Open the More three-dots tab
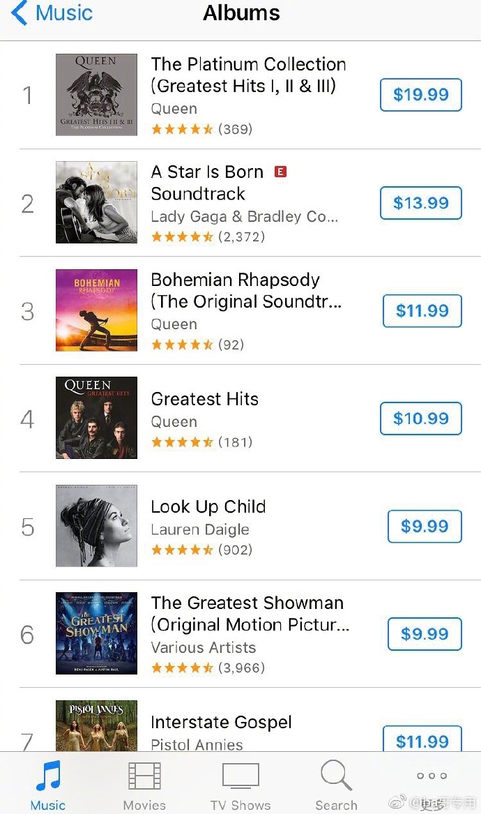This screenshot has width=481, height=814. [x=432, y=776]
